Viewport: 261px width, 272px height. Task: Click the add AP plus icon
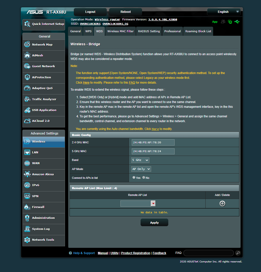tap(222, 203)
